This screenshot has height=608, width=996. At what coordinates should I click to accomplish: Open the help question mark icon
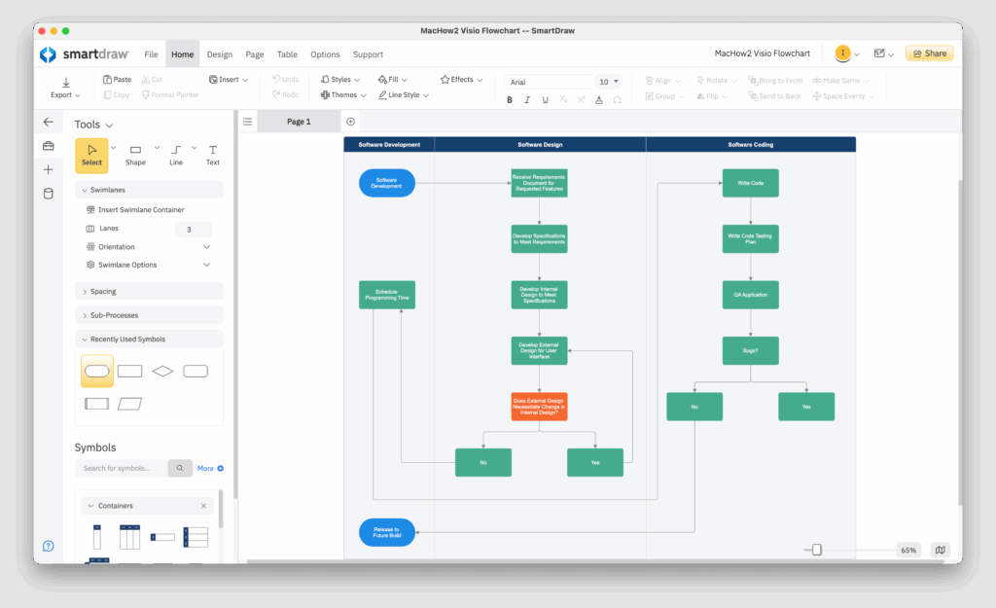[x=49, y=546]
